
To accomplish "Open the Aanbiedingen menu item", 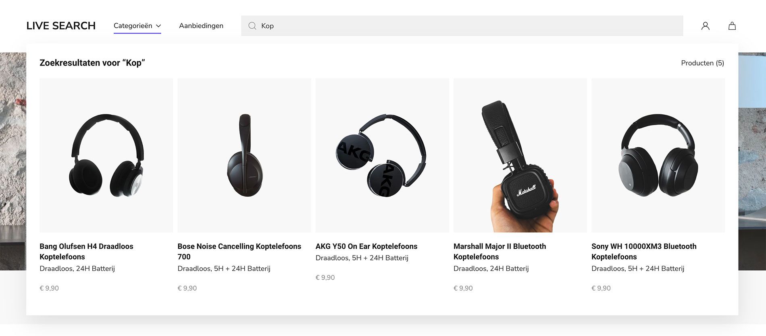I will [x=201, y=26].
